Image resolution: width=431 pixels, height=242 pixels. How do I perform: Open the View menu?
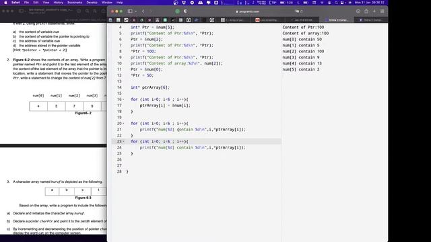coord(46,3)
